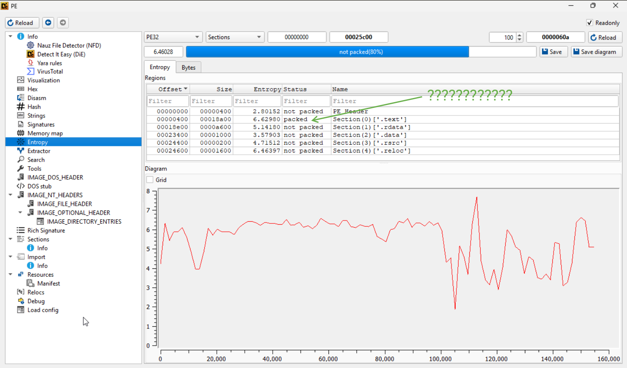The image size is (627, 368).
Task: Open the PE32 file type dropdown
Action: pos(173,37)
